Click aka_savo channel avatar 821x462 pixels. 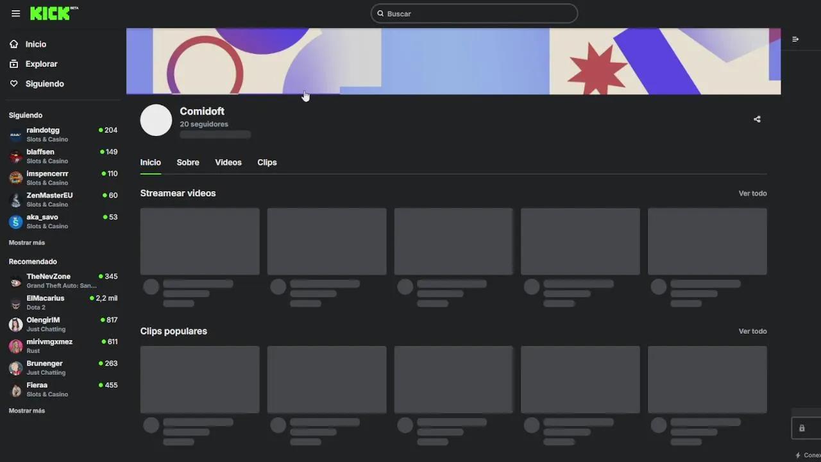16,221
